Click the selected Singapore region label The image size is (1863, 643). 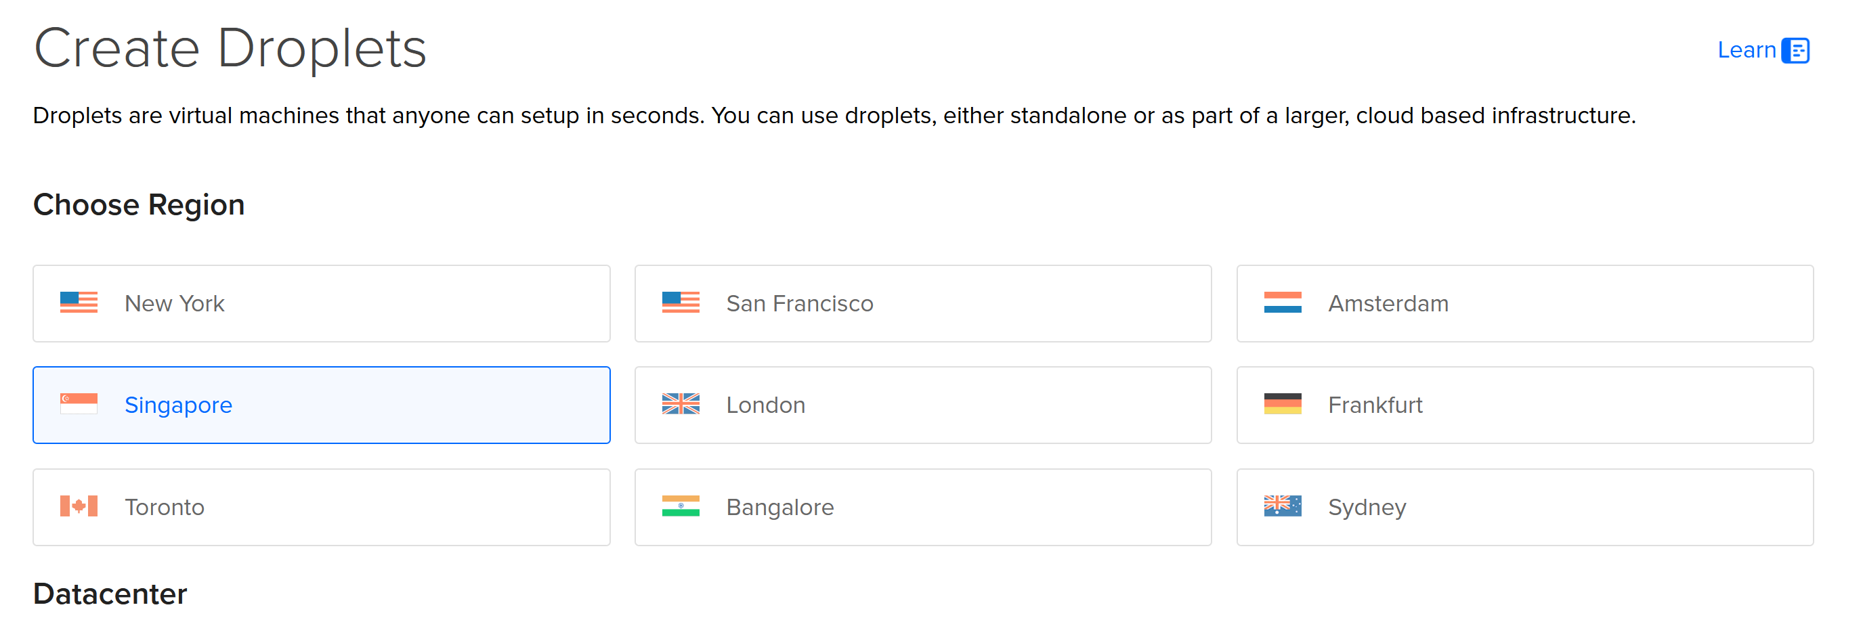click(178, 405)
